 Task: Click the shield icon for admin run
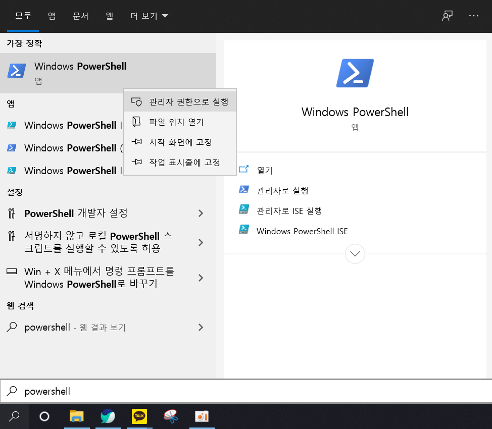(x=136, y=101)
